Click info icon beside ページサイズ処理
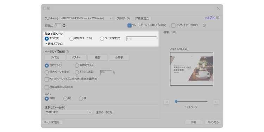This screenshot has width=264, height=132. (x=67, y=52)
